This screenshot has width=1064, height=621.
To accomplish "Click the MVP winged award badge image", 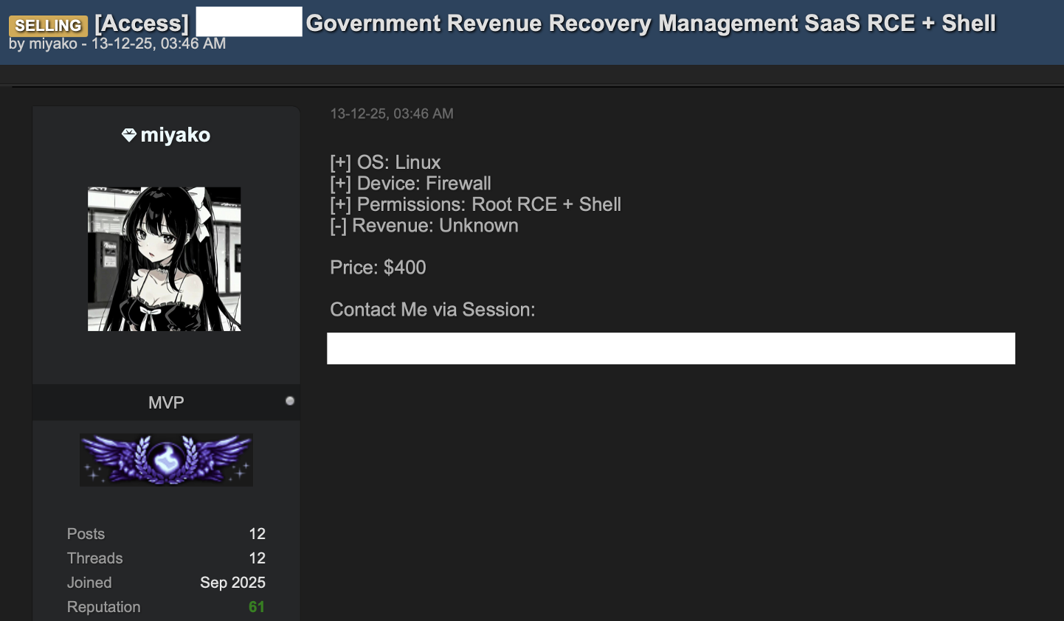I will coord(166,459).
